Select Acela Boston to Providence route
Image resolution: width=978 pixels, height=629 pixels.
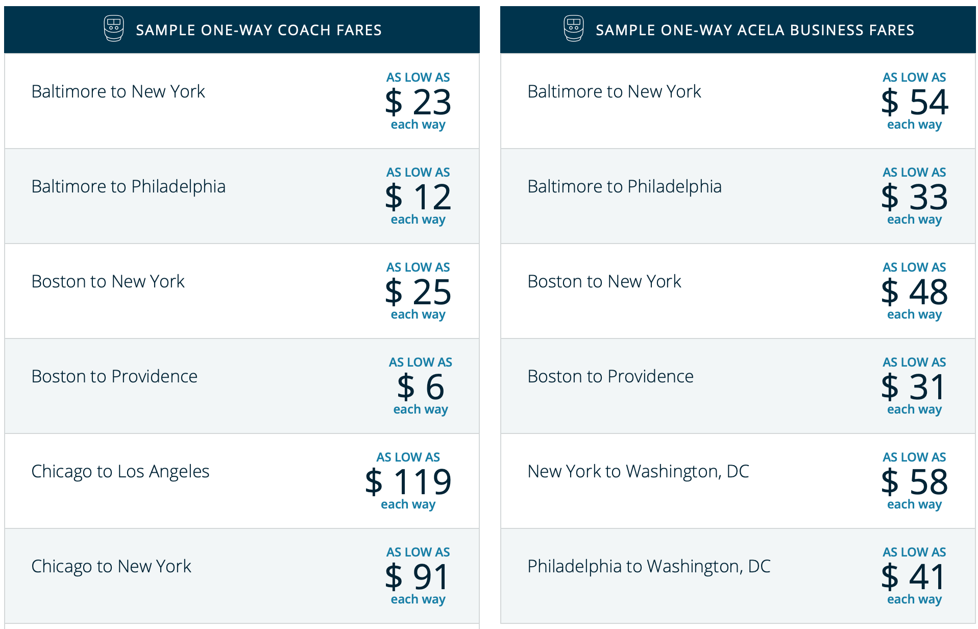[x=610, y=377]
